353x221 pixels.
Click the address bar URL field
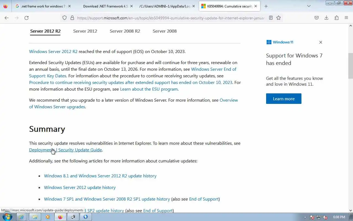tap(170, 18)
